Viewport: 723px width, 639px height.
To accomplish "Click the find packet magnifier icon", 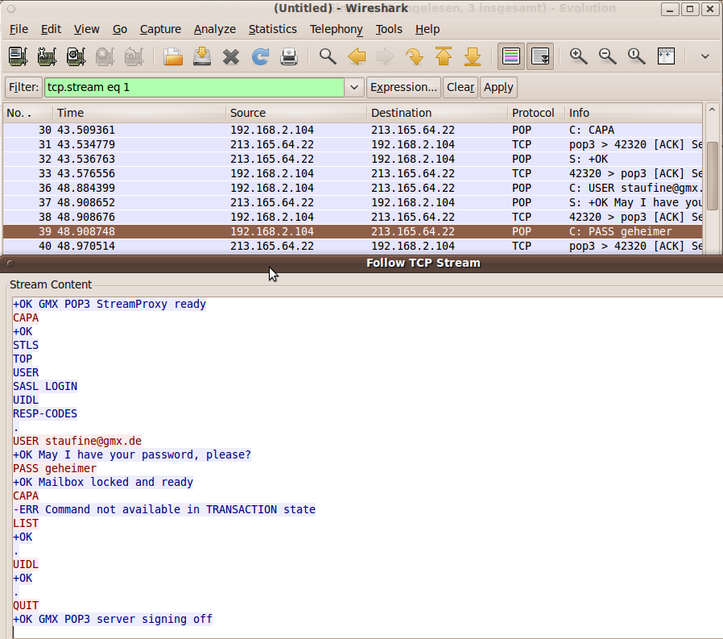I will point(327,56).
